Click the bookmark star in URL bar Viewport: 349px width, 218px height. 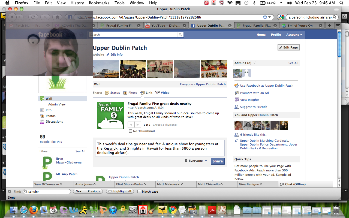pyautogui.click(x=265, y=17)
